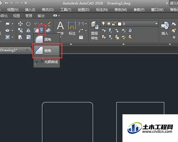The width and height of the screenshot is (178, 142).
Task: Select the Explode tool
Action: tap(48, 31)
